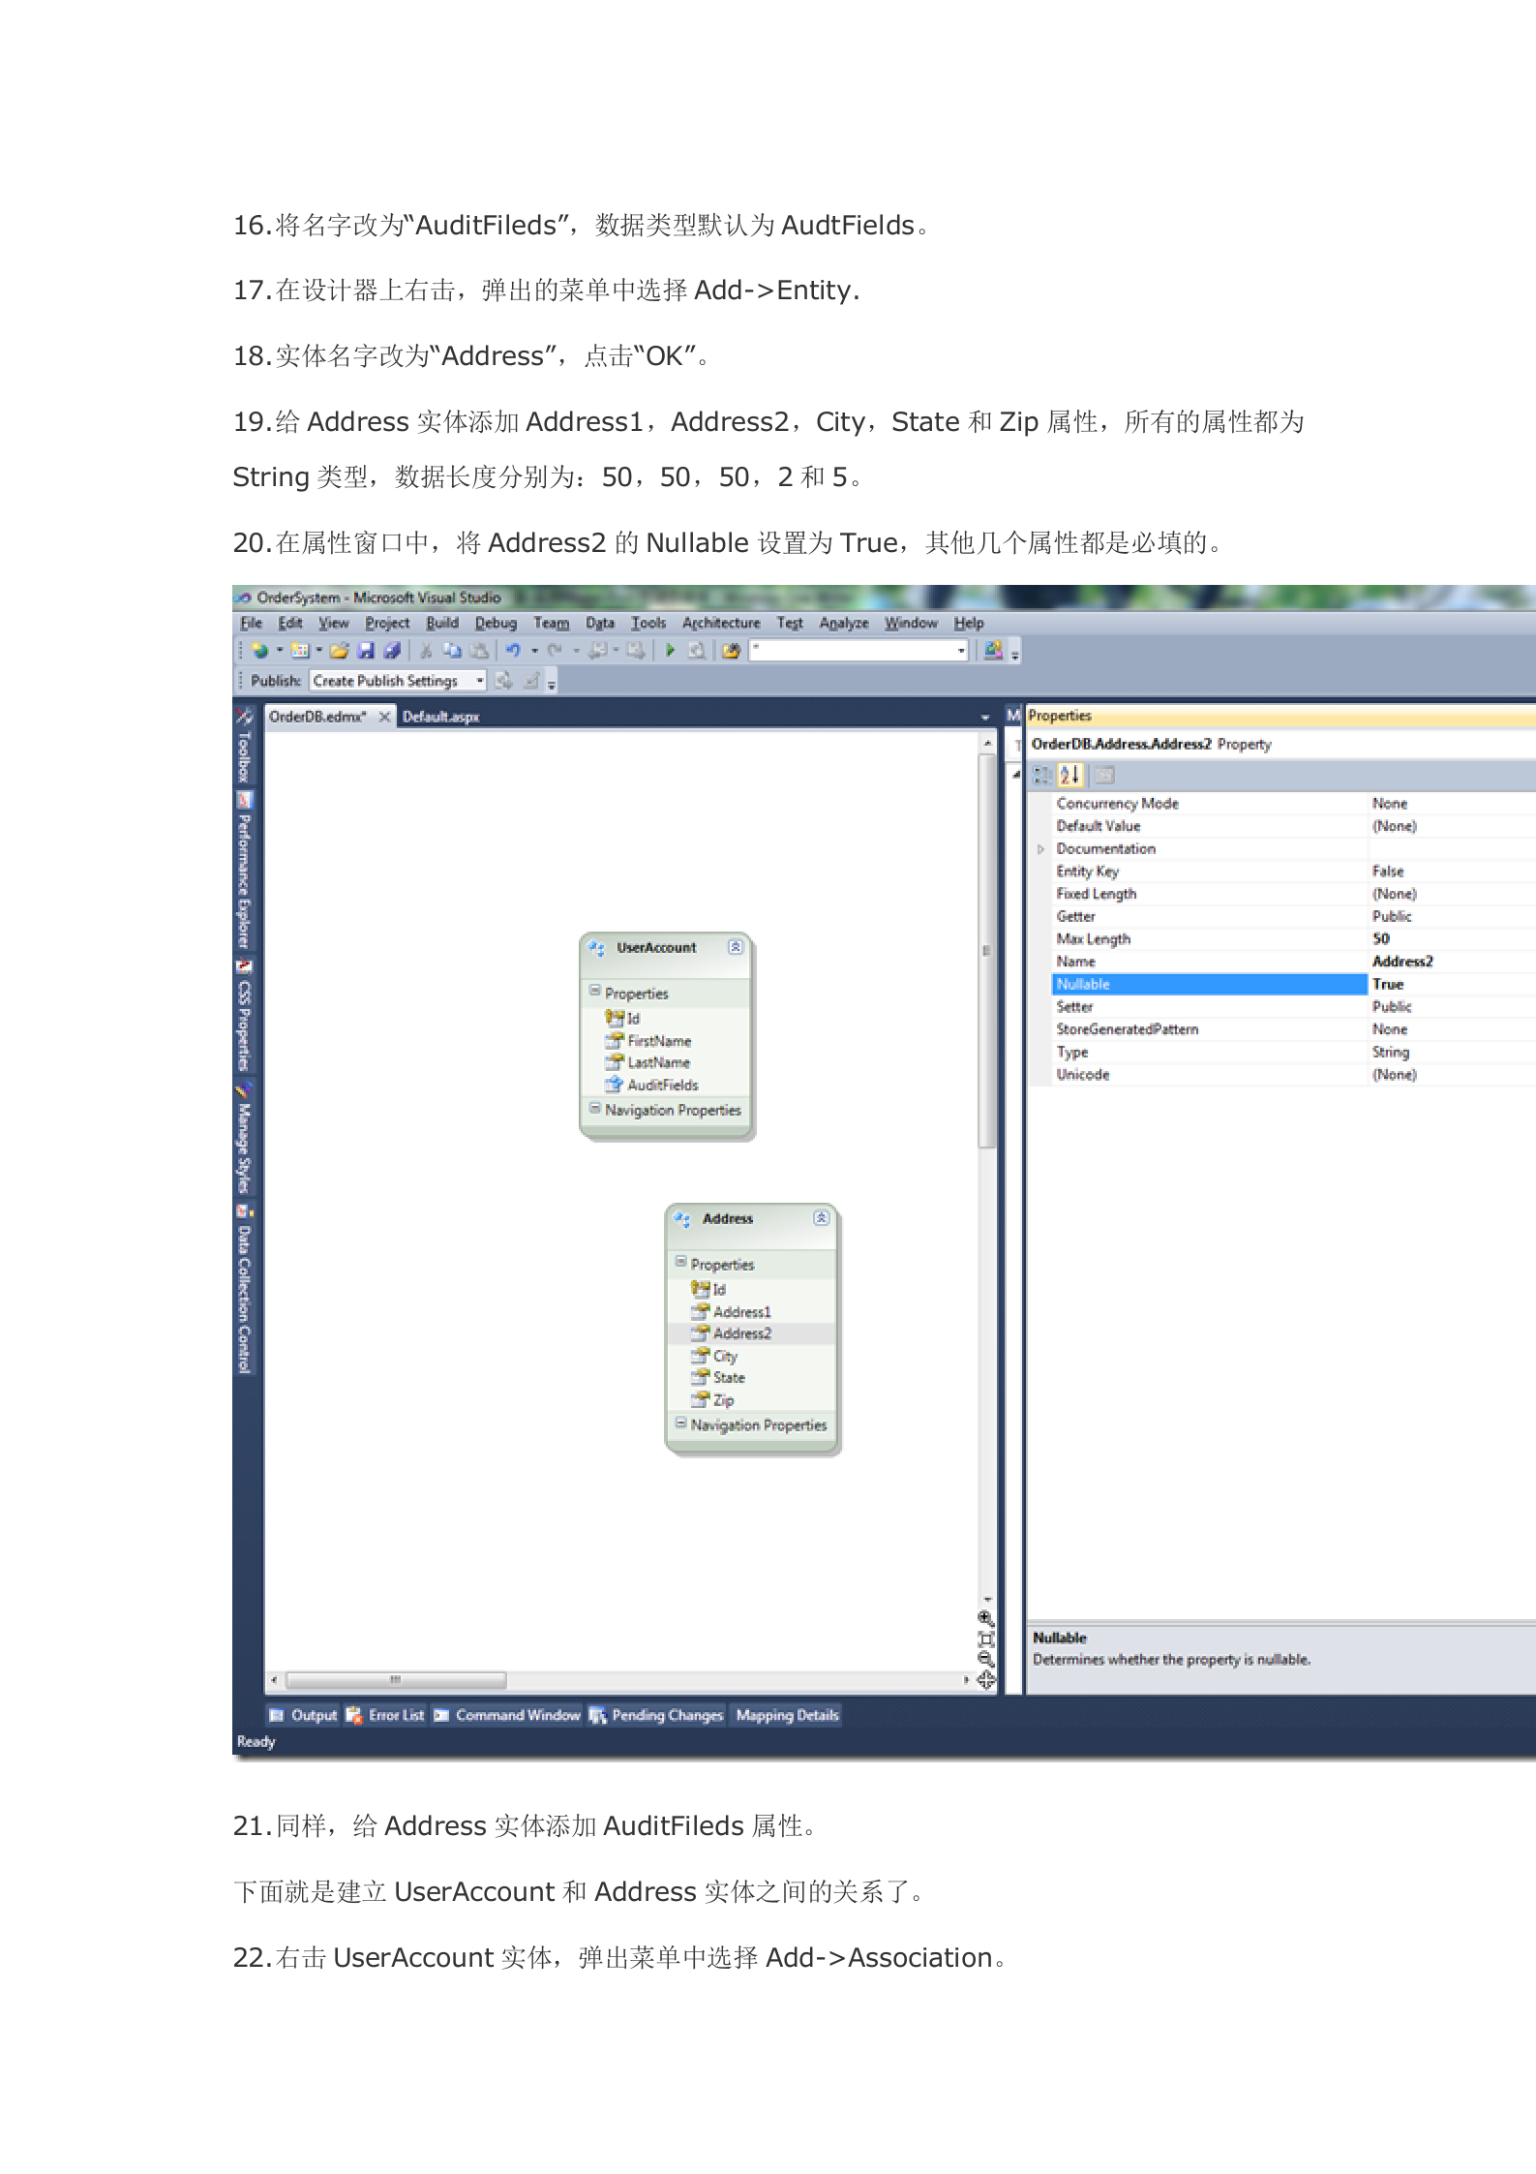Viewport: 1536px width, 2174px height.
Task: Click the Save floppy disk icon
Action: pyautogui.click(x=367, y=651)
